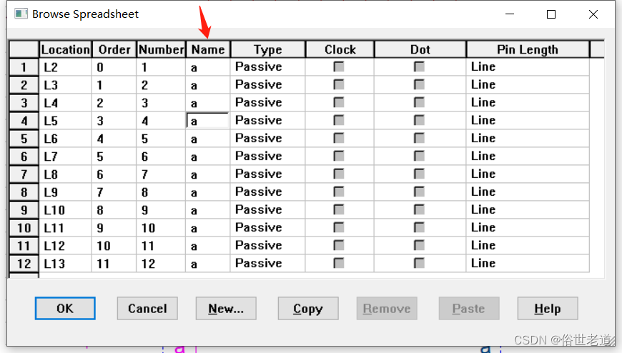Click the Copy button
This screenshot has height=353, width=622.
pyautogui.click(x=308, y=308)
